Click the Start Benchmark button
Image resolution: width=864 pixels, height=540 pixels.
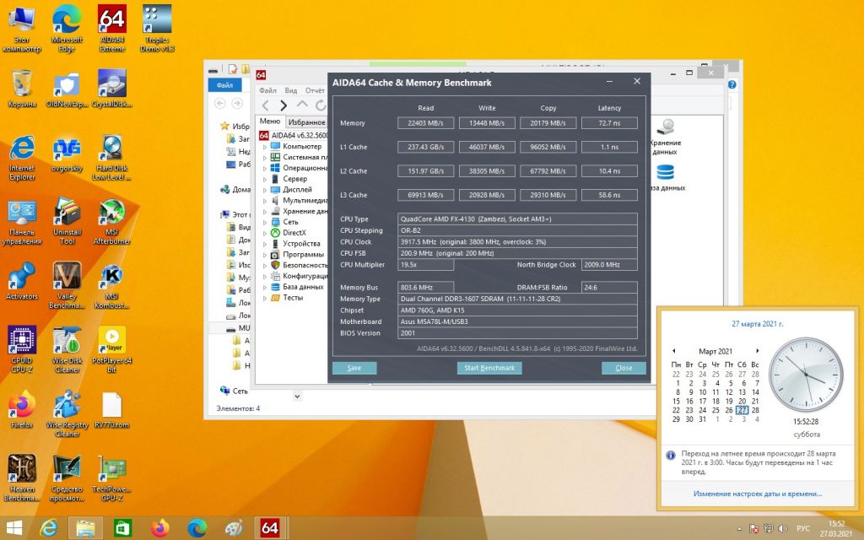(x=489, y=368)
